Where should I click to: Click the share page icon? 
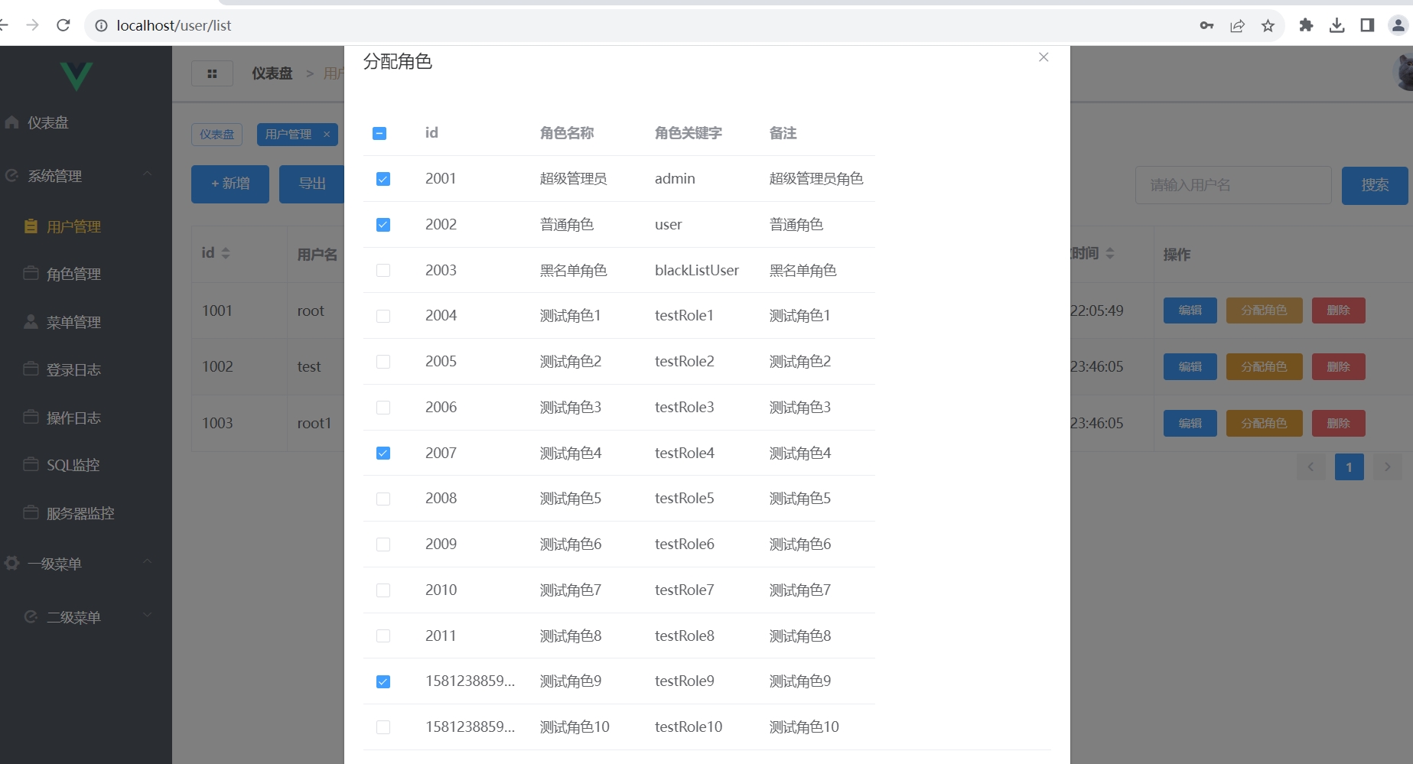(x=1237, y=25)
